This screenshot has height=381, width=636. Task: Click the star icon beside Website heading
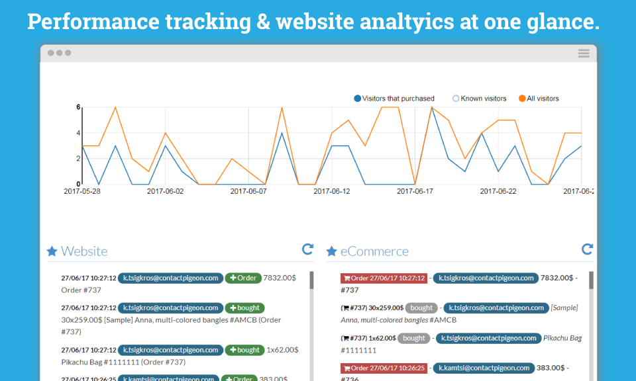[51, 251]
